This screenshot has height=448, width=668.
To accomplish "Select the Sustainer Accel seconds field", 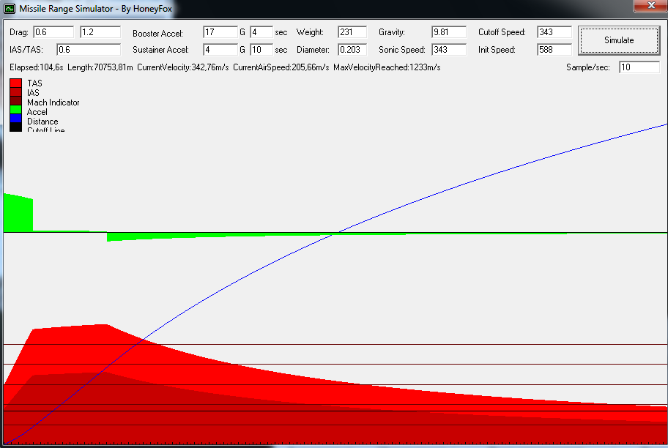I will point(261,50).
